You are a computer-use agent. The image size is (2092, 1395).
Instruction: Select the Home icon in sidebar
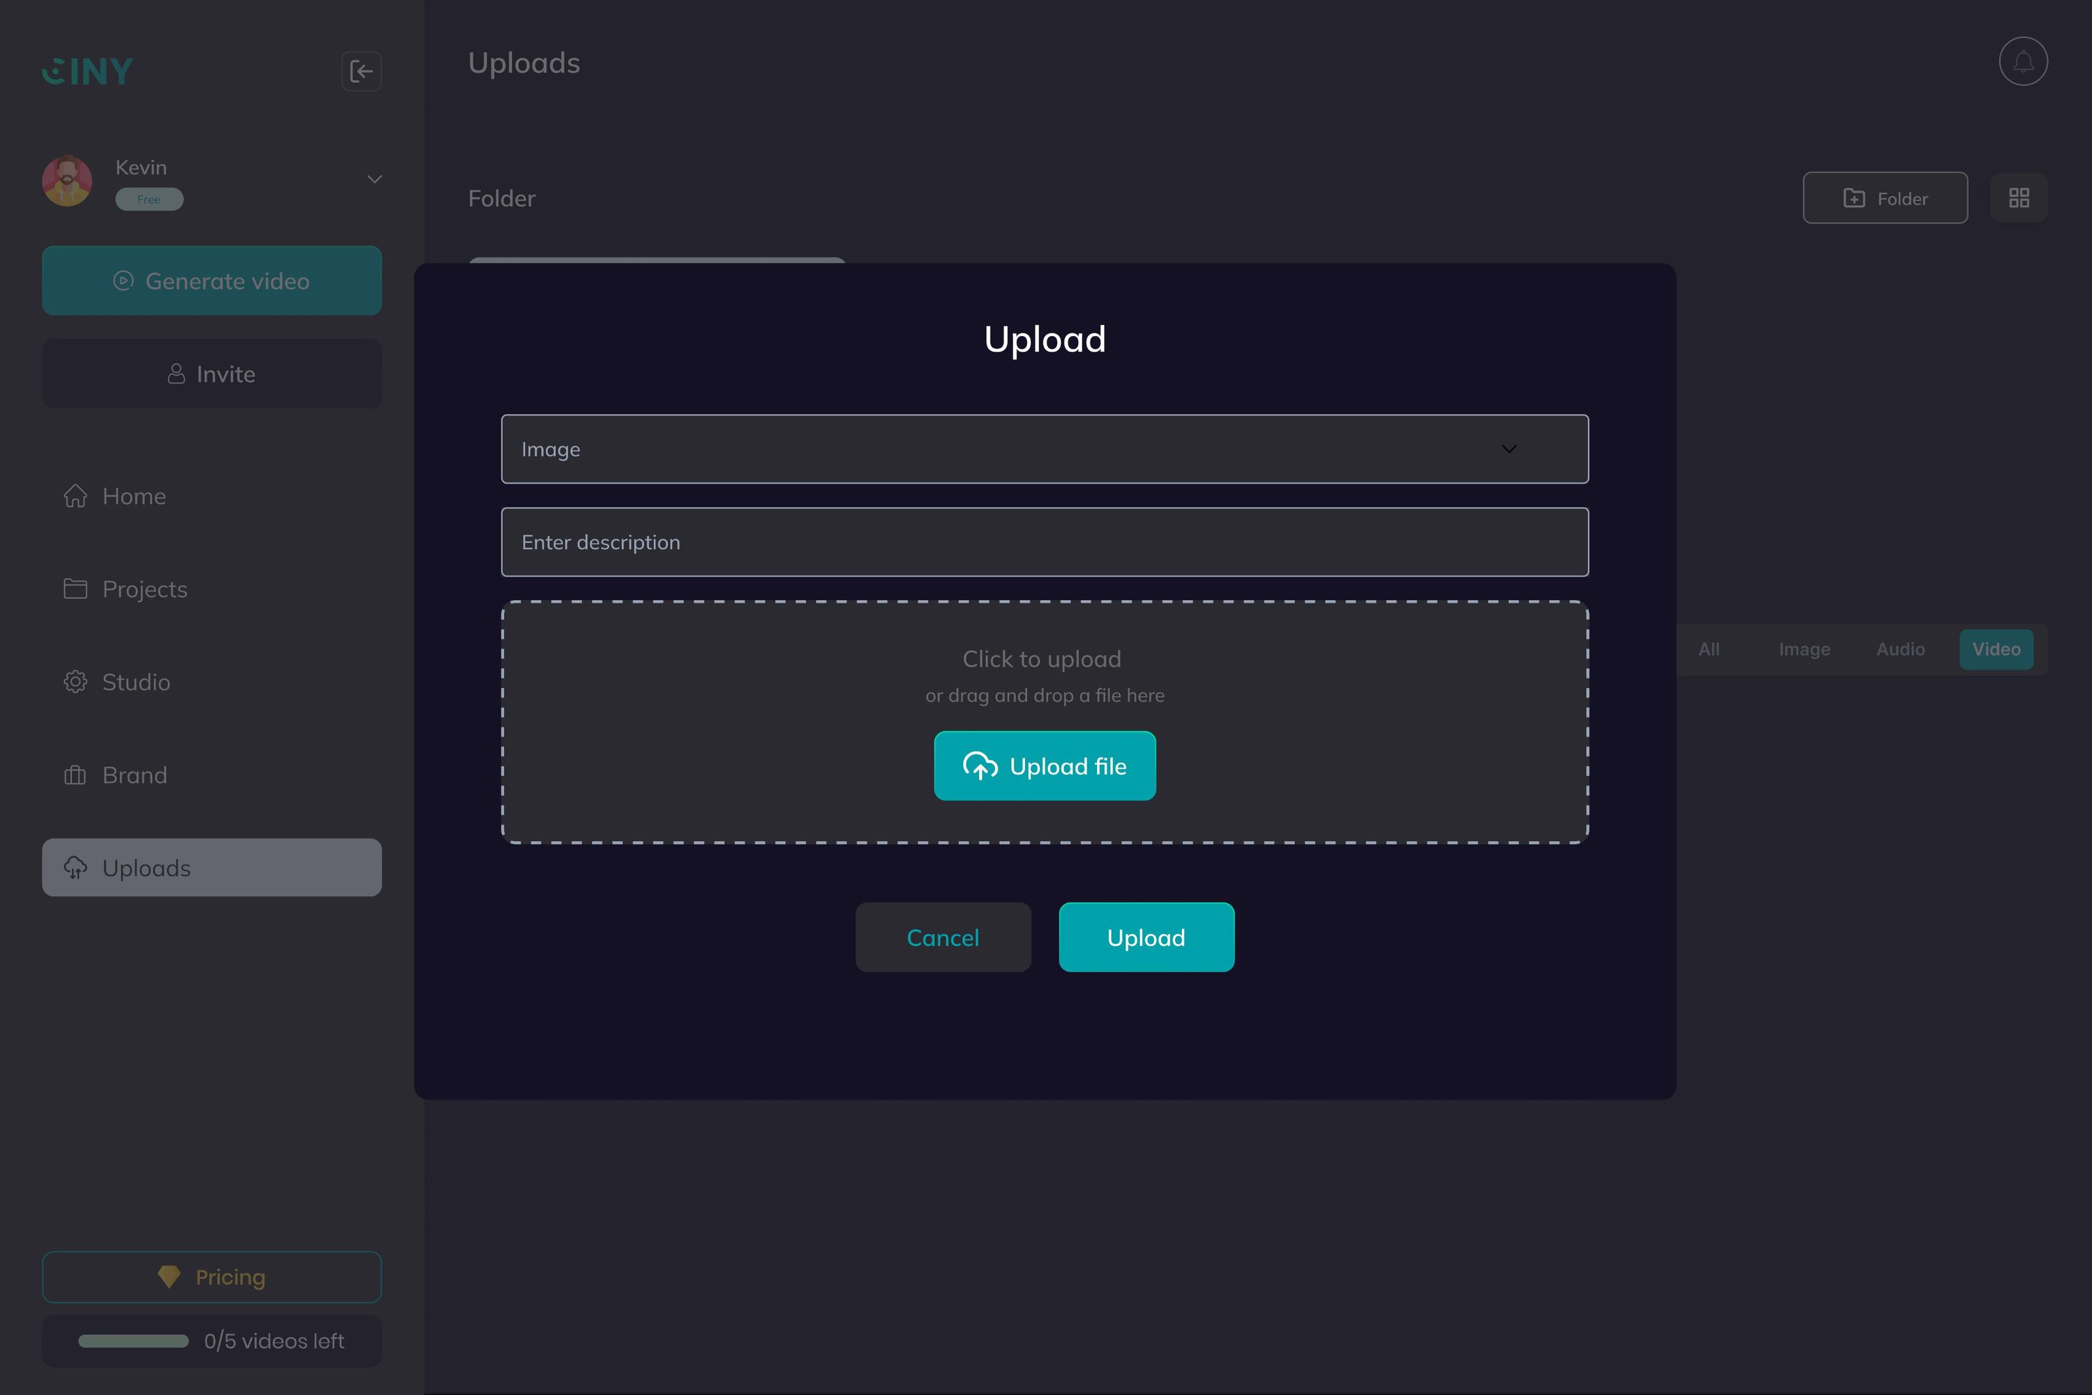coord(76,496)
